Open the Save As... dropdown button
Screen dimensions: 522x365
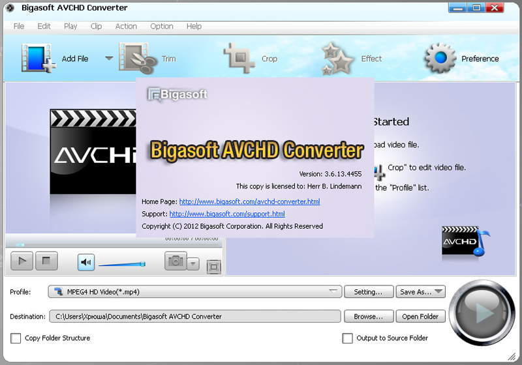(420, 292)
